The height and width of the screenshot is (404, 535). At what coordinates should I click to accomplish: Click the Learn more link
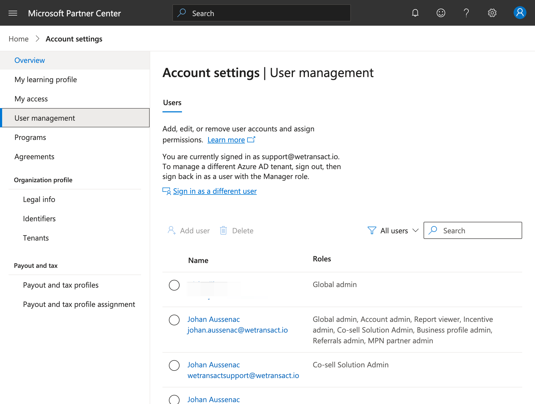pyautogui.click(x=226, y=140)
